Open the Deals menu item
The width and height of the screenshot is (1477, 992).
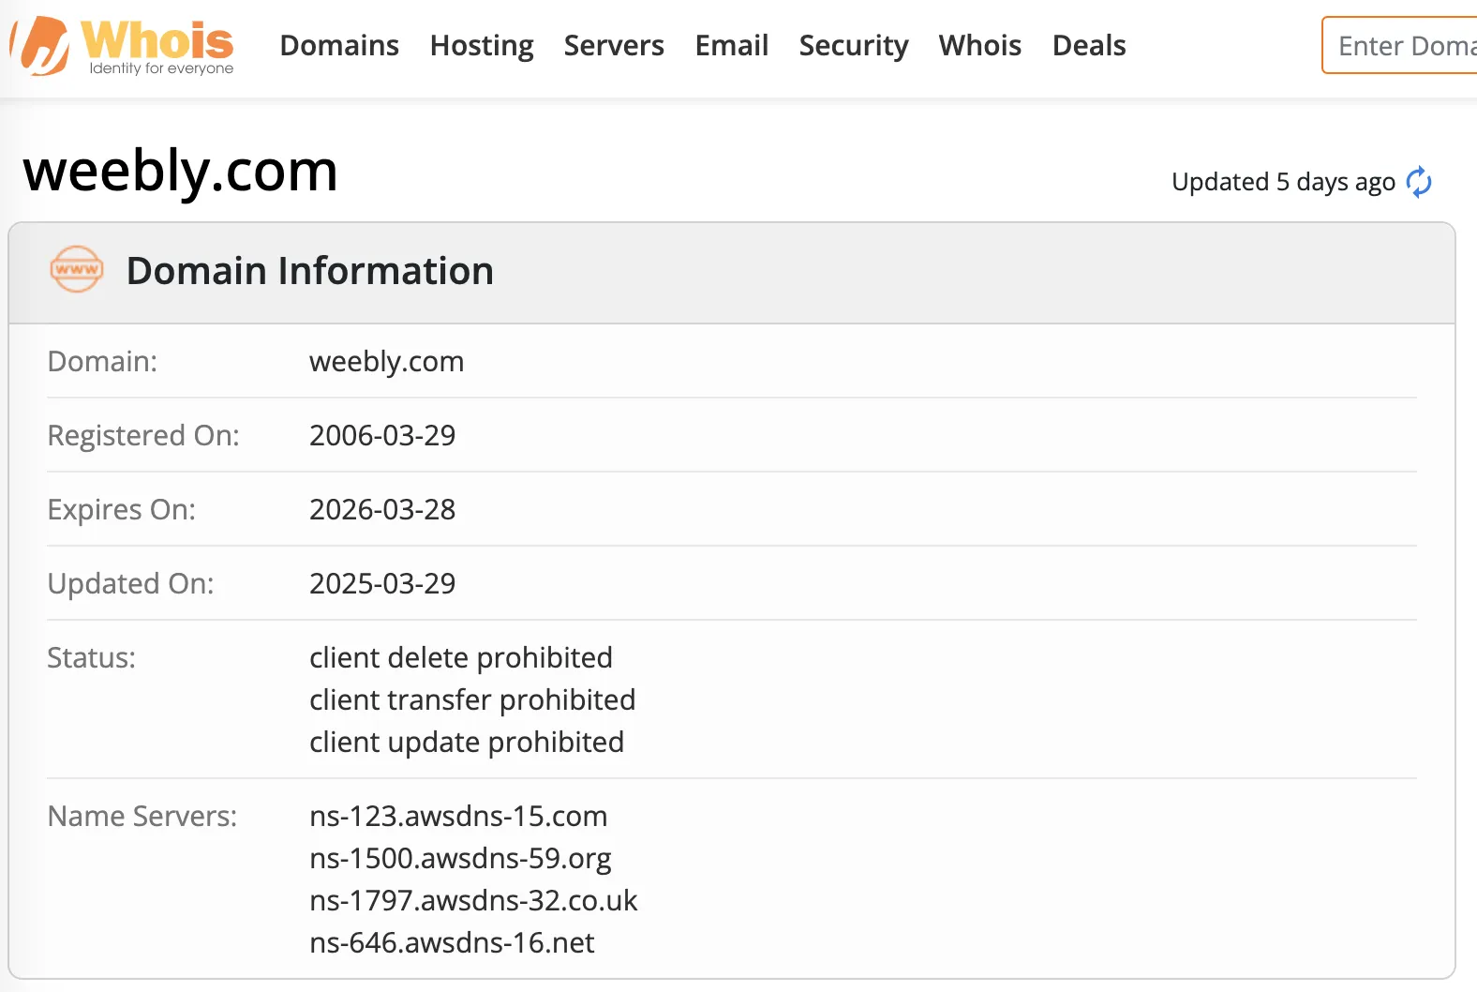click(1089, 45)
